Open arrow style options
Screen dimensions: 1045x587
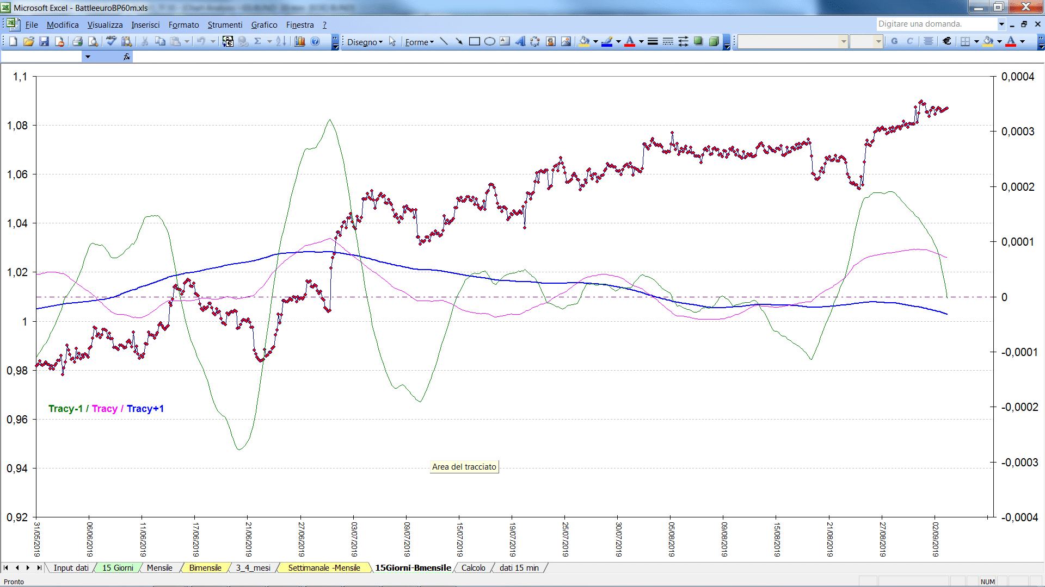pyautogui.click(x=683, y=41)
